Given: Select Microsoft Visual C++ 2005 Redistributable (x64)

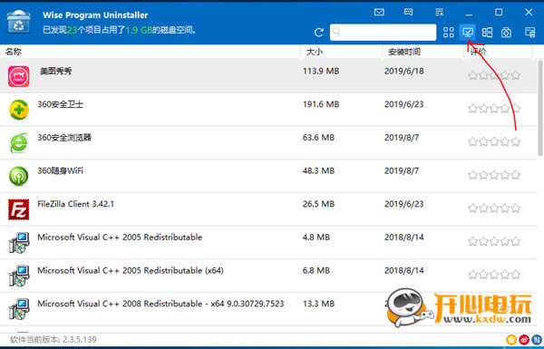Looking at the screenshot, I should pyautogui.click(x=268, y=276).
